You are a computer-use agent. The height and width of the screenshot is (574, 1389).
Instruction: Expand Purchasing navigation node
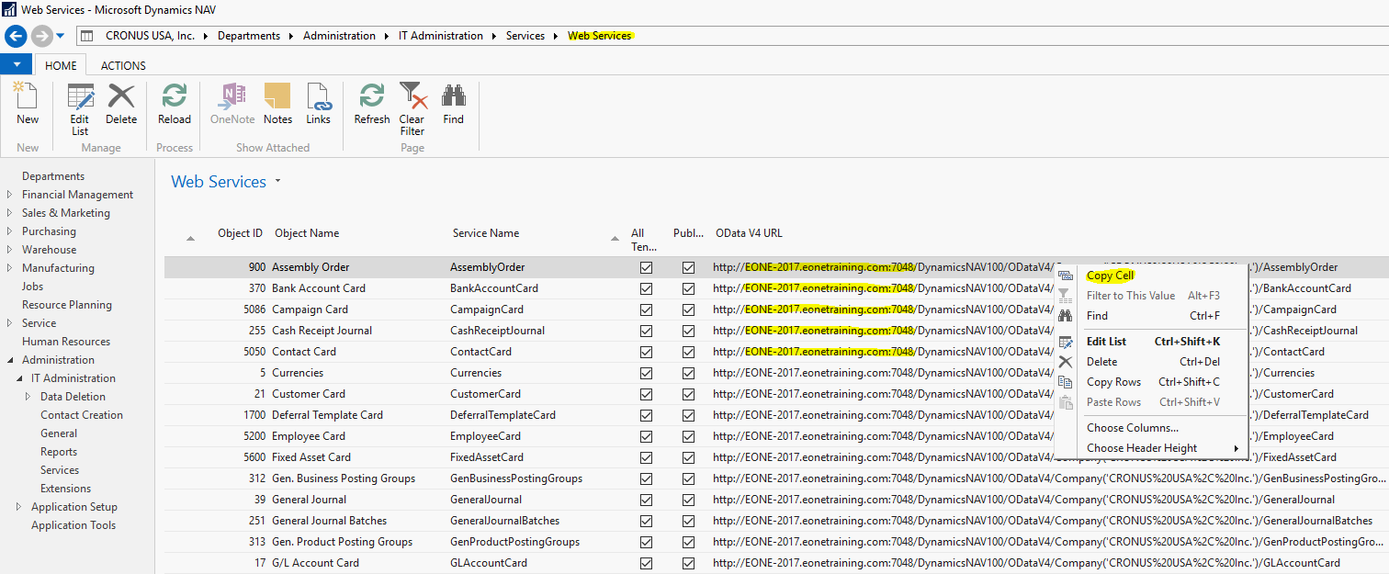9,231
